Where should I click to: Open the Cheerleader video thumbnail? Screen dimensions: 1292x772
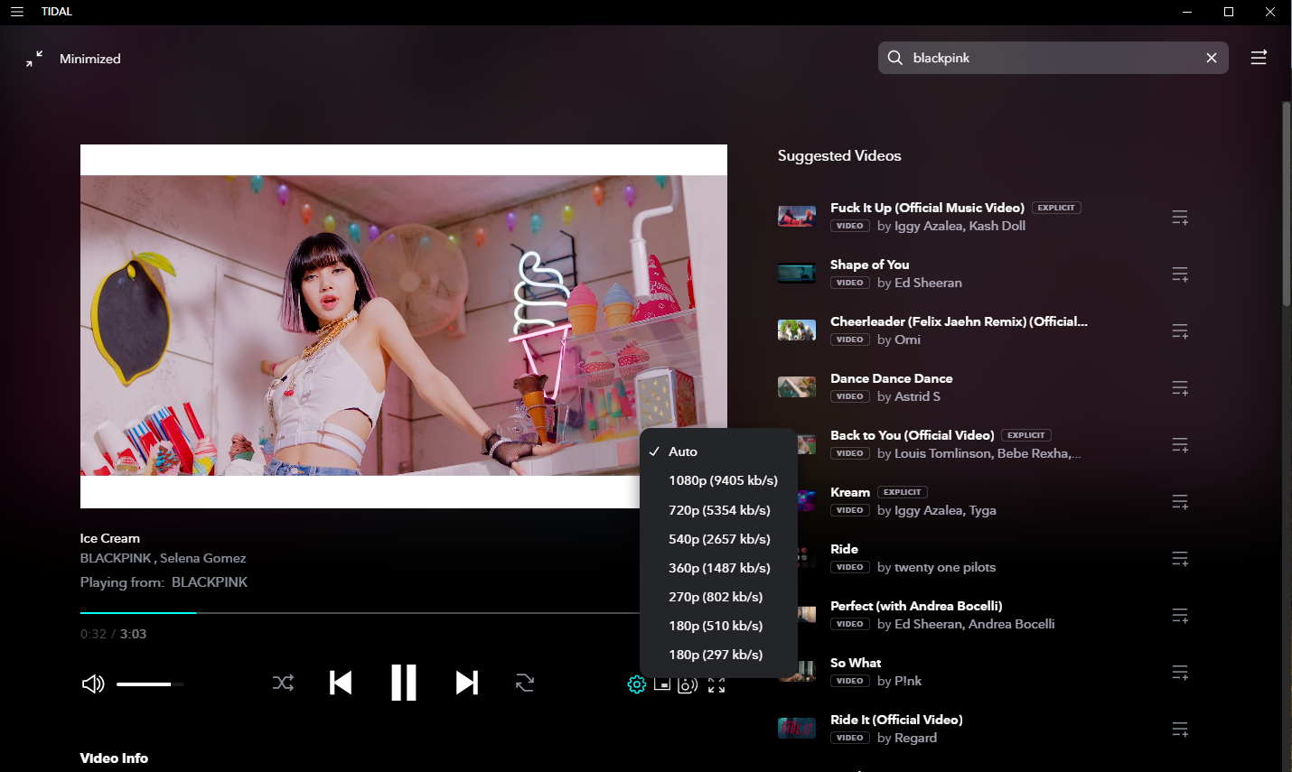(797, 330)
